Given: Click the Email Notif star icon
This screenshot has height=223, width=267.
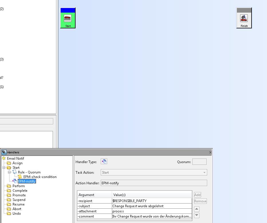Looking at the screenshot, I should tap(4, 159).
